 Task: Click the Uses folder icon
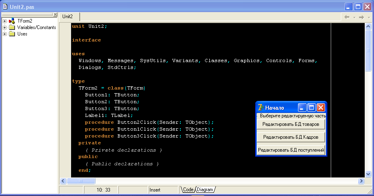coord(12,34)
